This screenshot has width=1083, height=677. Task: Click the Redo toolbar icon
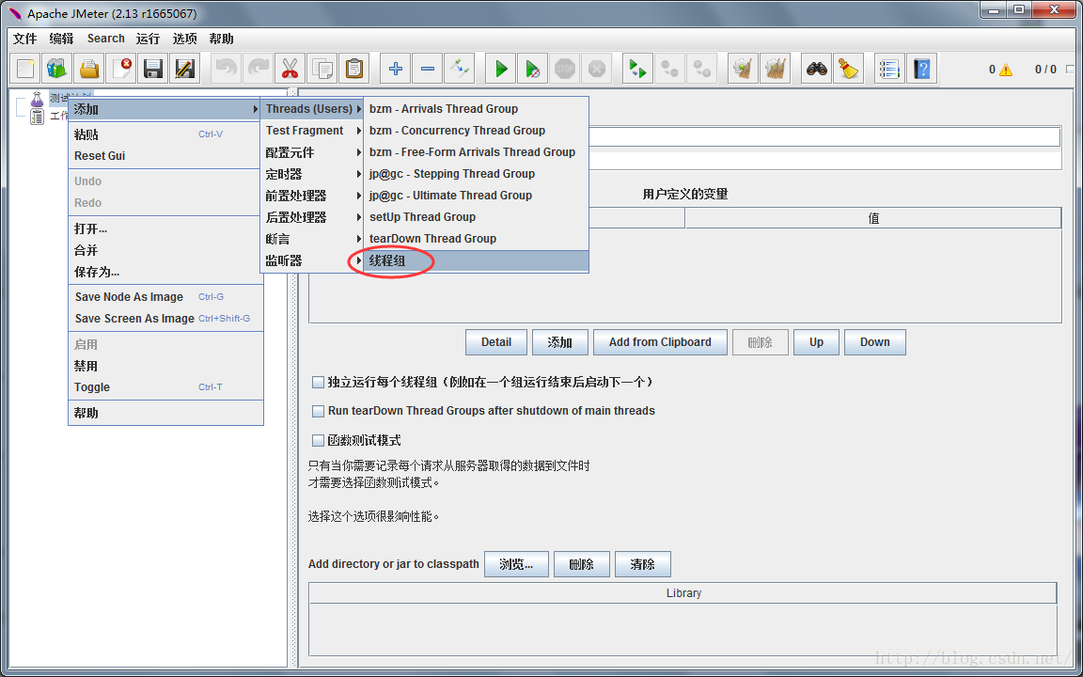tap(258, 69)
